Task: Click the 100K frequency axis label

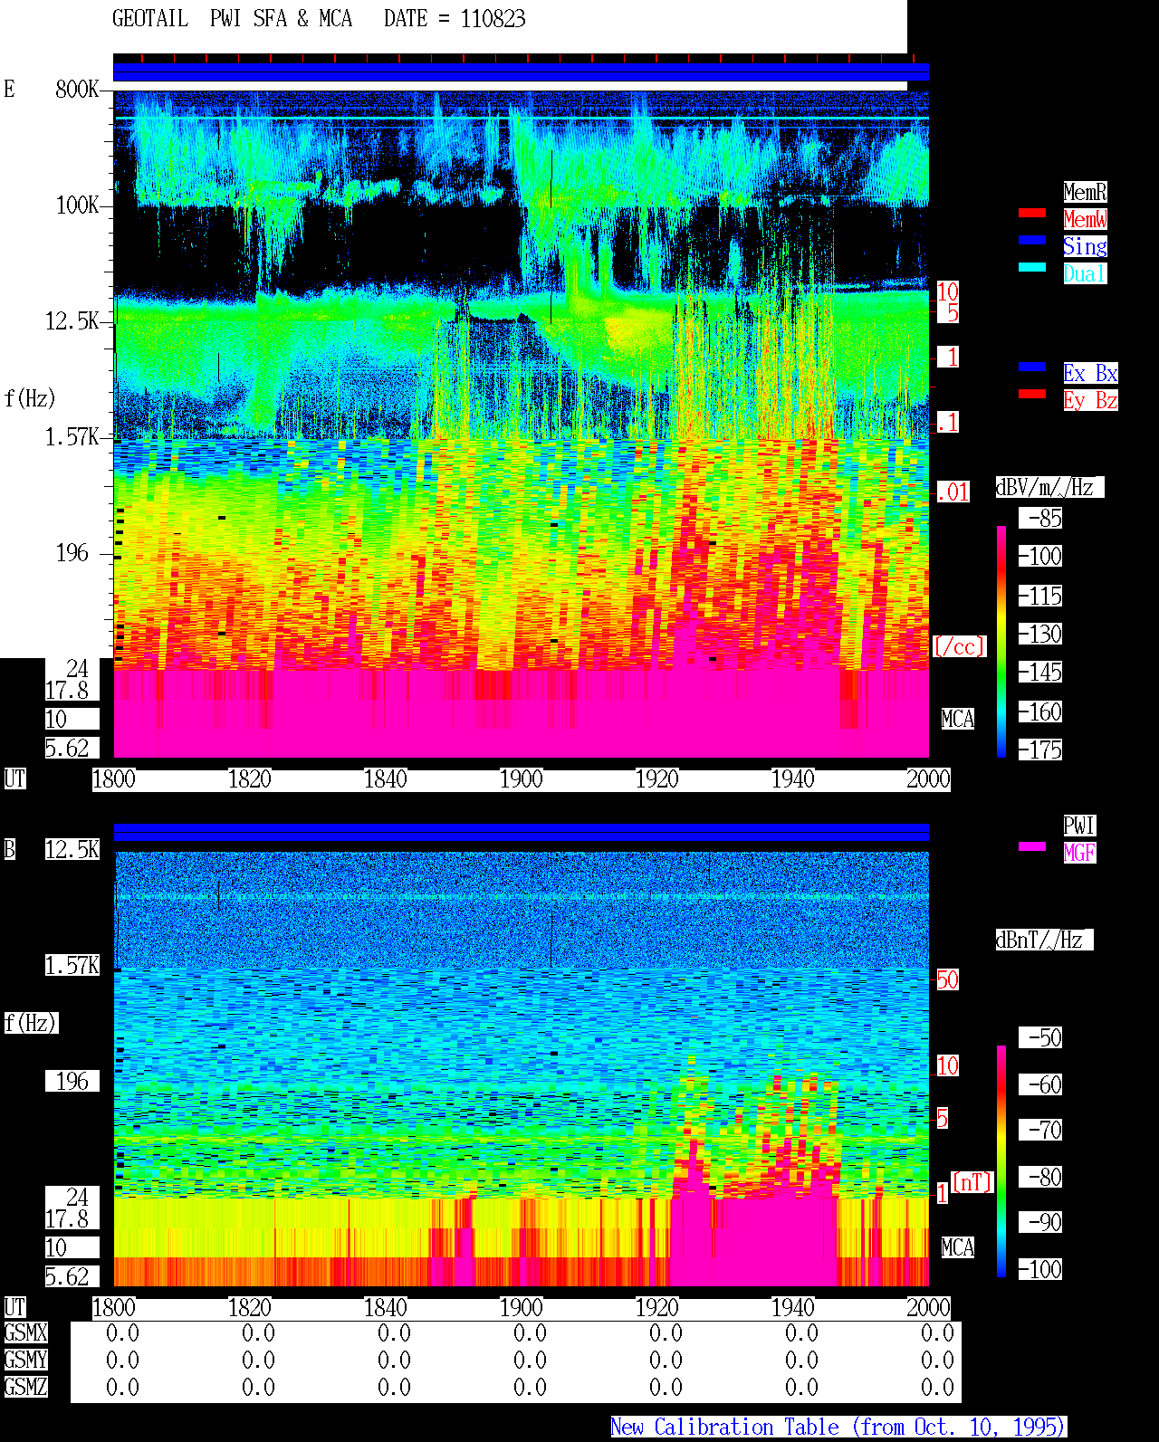Action: pyautogui.click(x=77, y=205)
